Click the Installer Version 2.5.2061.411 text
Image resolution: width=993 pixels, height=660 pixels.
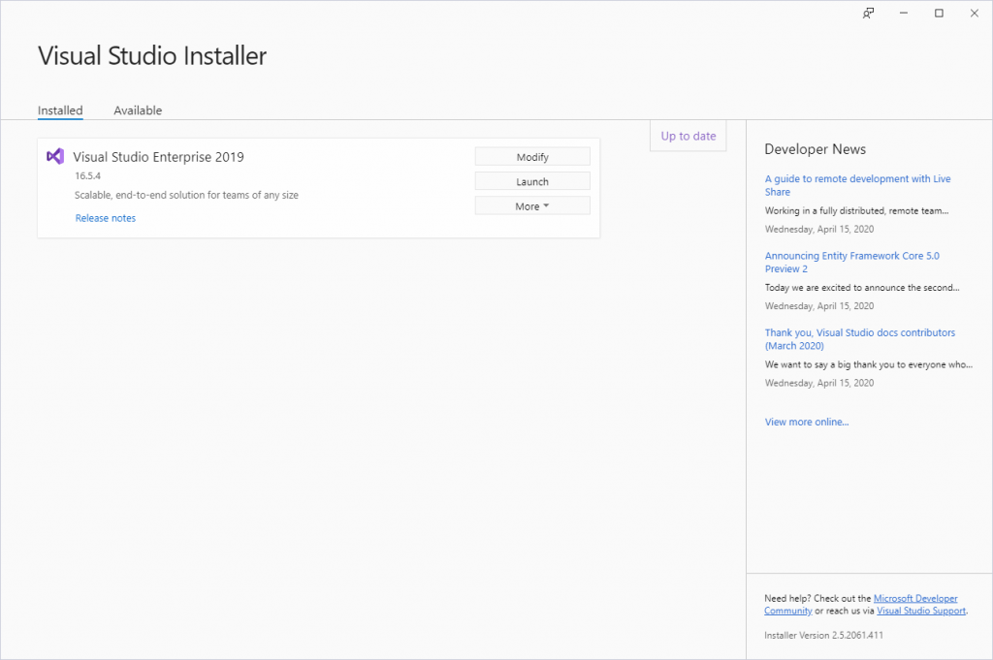(x=824, y=636)
